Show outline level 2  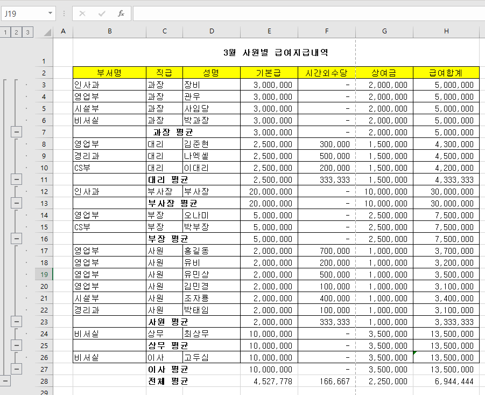[16, 32]
